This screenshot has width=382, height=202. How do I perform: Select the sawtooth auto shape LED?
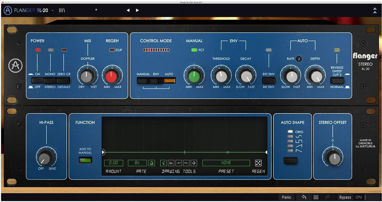click(290, 150)
